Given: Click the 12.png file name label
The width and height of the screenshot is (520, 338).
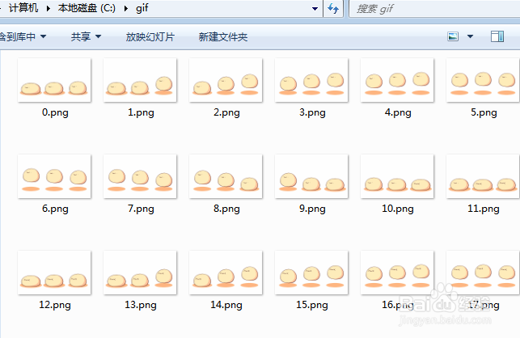Looking at the screenshot, I should (x=55, y=305).
